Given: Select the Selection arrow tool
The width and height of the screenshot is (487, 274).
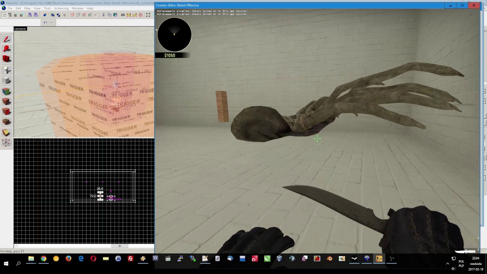Looking at the screenshot, I should pos(6,39).
